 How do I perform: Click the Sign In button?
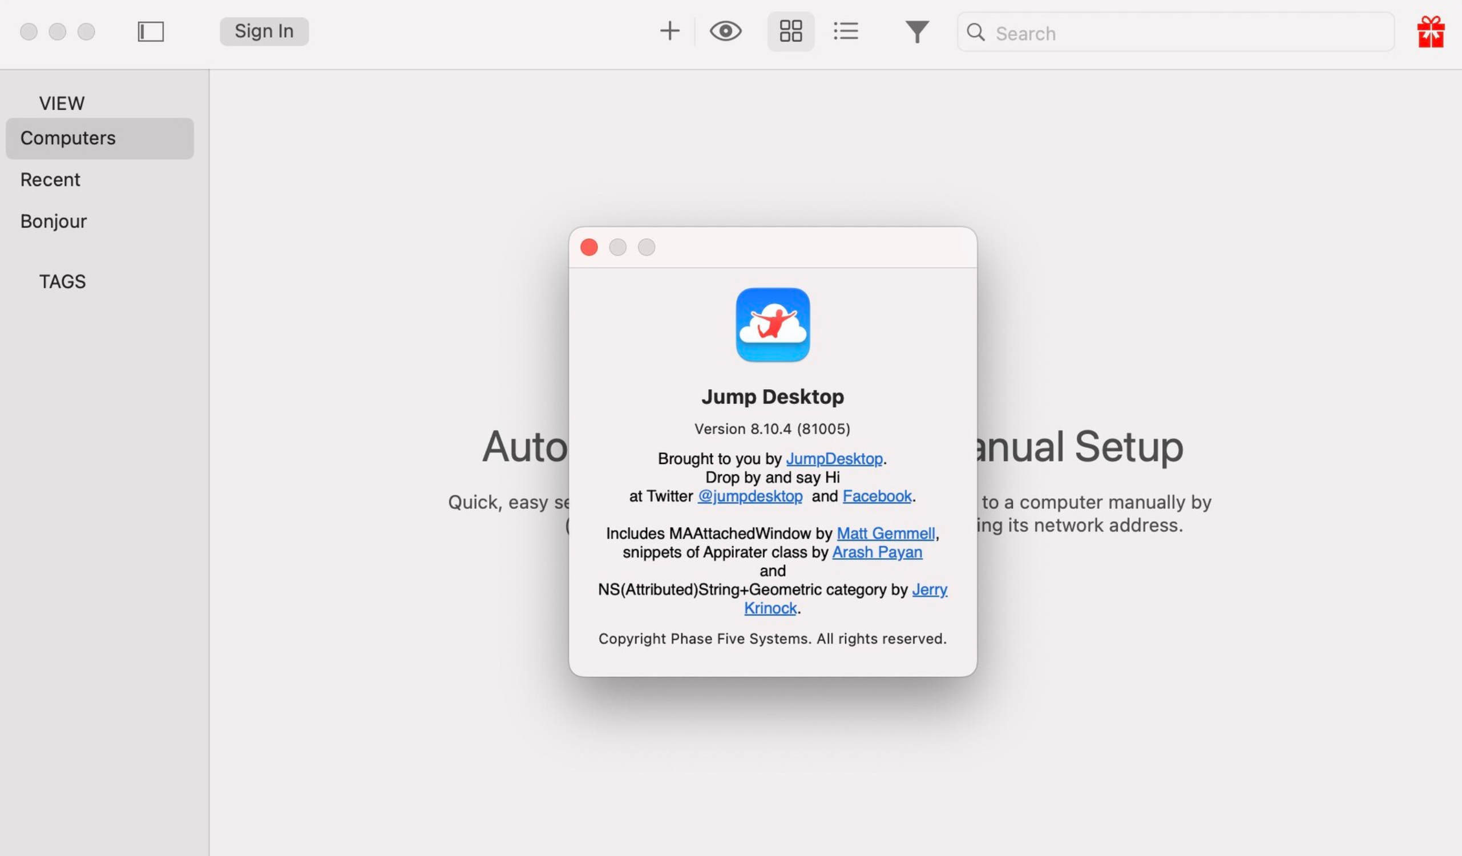click(264, 31)
